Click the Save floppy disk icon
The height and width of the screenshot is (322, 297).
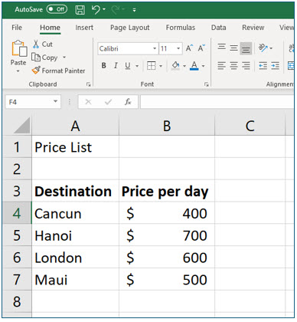(80, 10)
